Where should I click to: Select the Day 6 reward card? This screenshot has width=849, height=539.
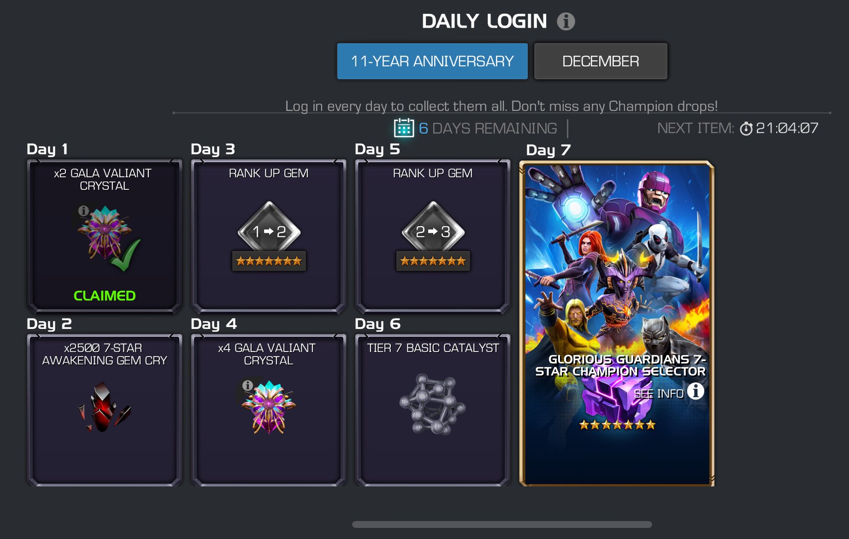(433, 410)
